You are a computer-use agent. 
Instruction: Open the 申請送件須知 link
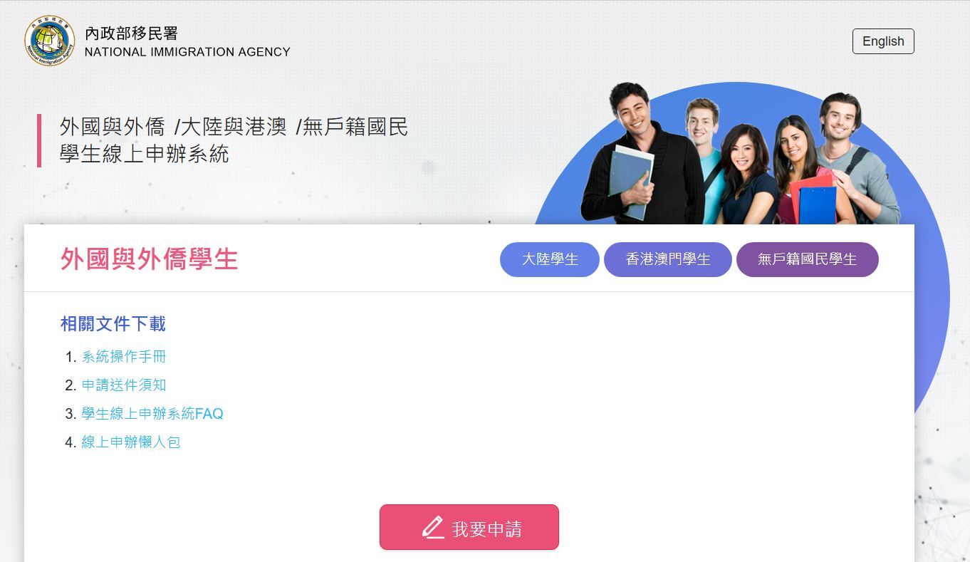pyautogui.click(x=124, y=385)
